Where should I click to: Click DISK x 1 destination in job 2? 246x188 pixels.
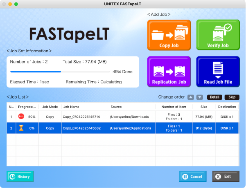[x=227, y=128]
